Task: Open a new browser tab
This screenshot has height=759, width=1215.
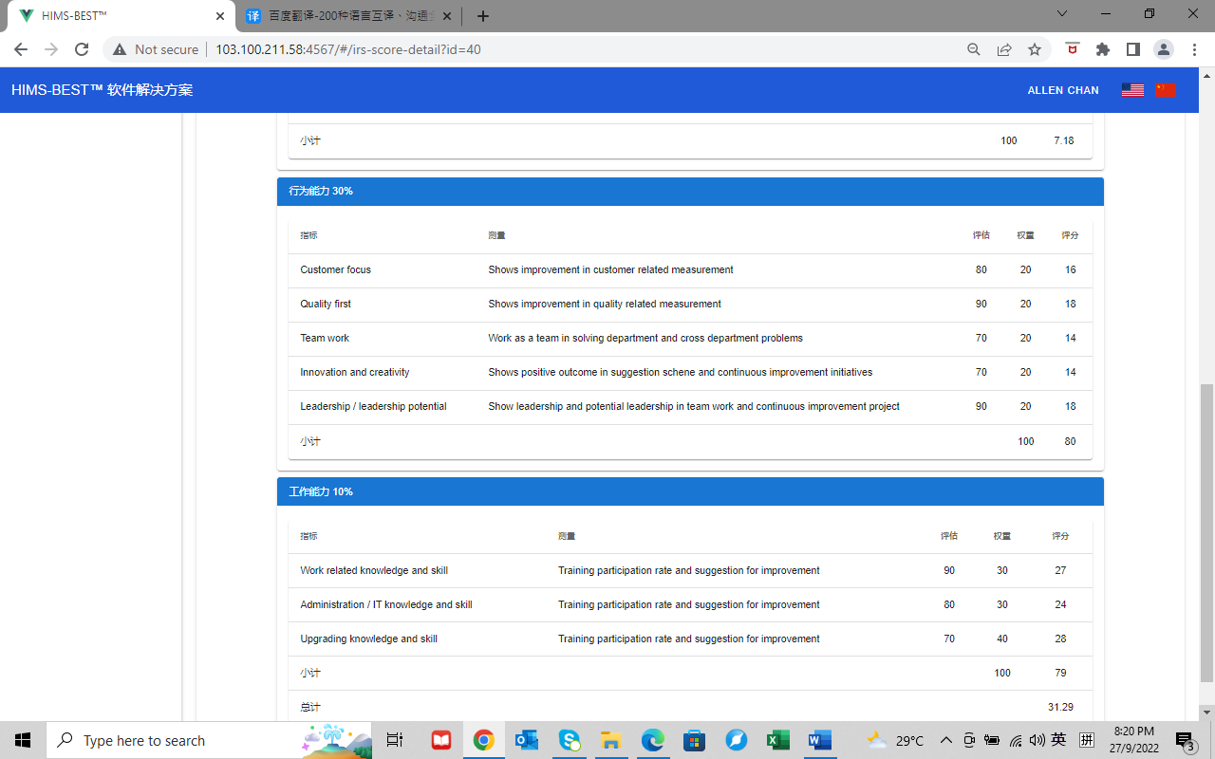Action: tap(483, 16)
